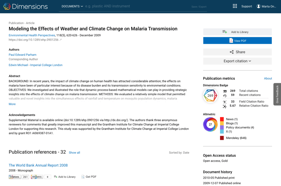
Task: Open Environmental Health Perspectives journal link
Action: coord(32,35)
